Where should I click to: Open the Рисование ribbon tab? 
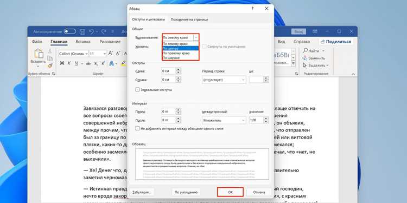(x=110, y=42)
